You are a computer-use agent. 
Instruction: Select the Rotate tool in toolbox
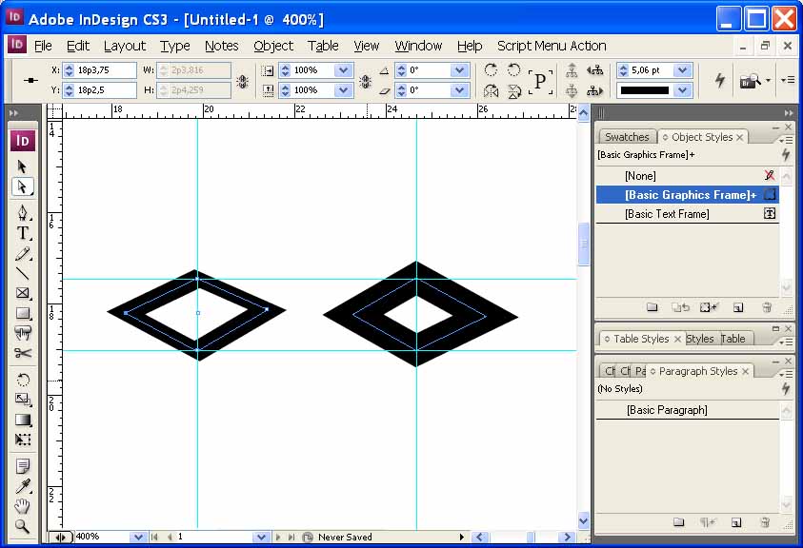tap(23, 380)
